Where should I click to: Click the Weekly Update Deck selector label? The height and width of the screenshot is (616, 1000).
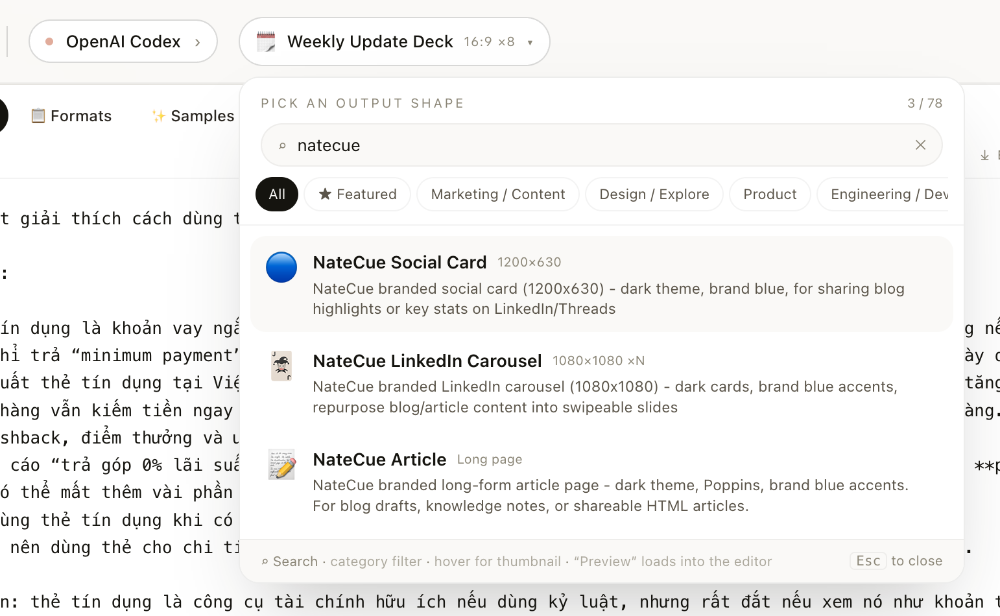pos(370,41)
